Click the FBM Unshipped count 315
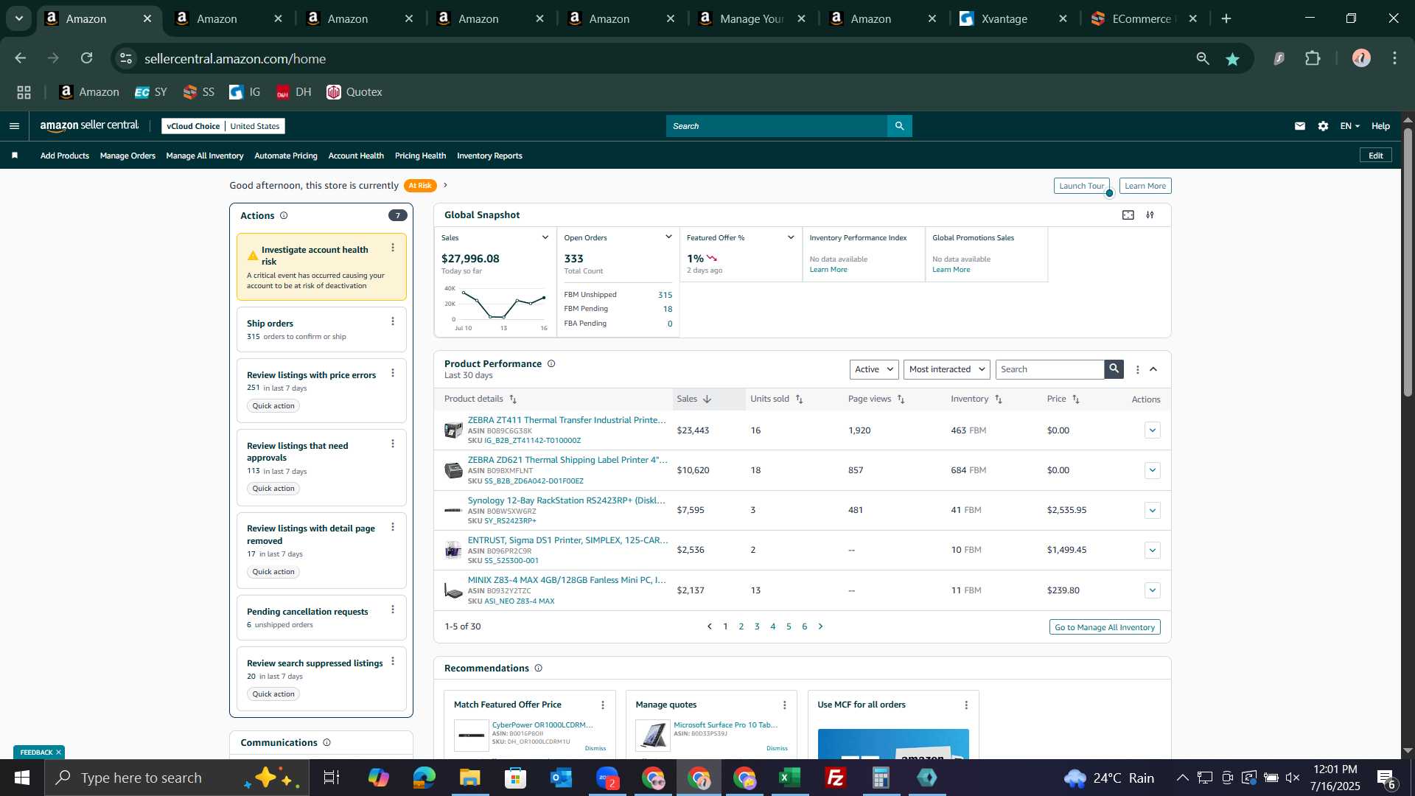The width and height of the screenshot is (1415, 796). pos(665,295)
